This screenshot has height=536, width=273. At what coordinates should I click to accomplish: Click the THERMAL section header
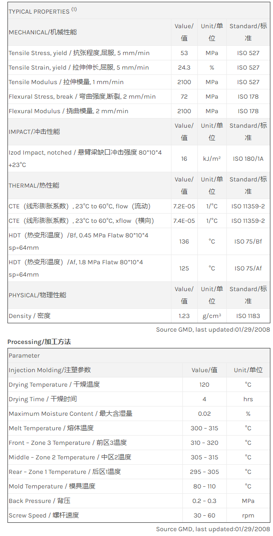[34, 185]
